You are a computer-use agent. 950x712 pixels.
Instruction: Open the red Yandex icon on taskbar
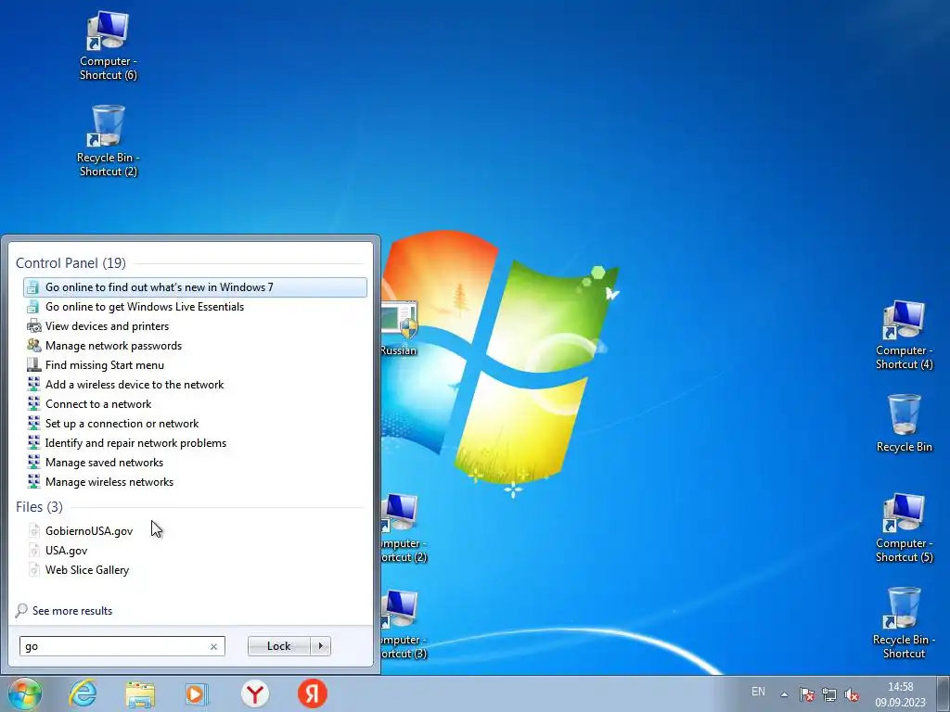coord(313,693)
